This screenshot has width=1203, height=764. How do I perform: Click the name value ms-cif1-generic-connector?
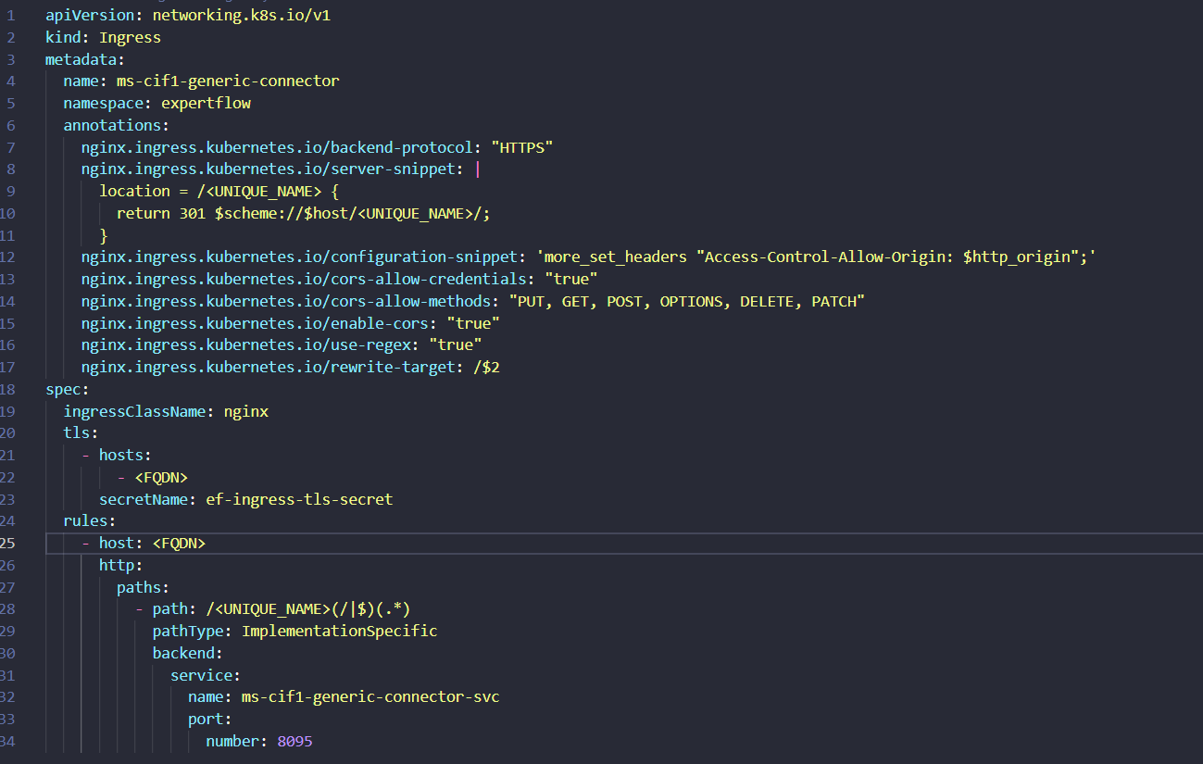(228, 81)
